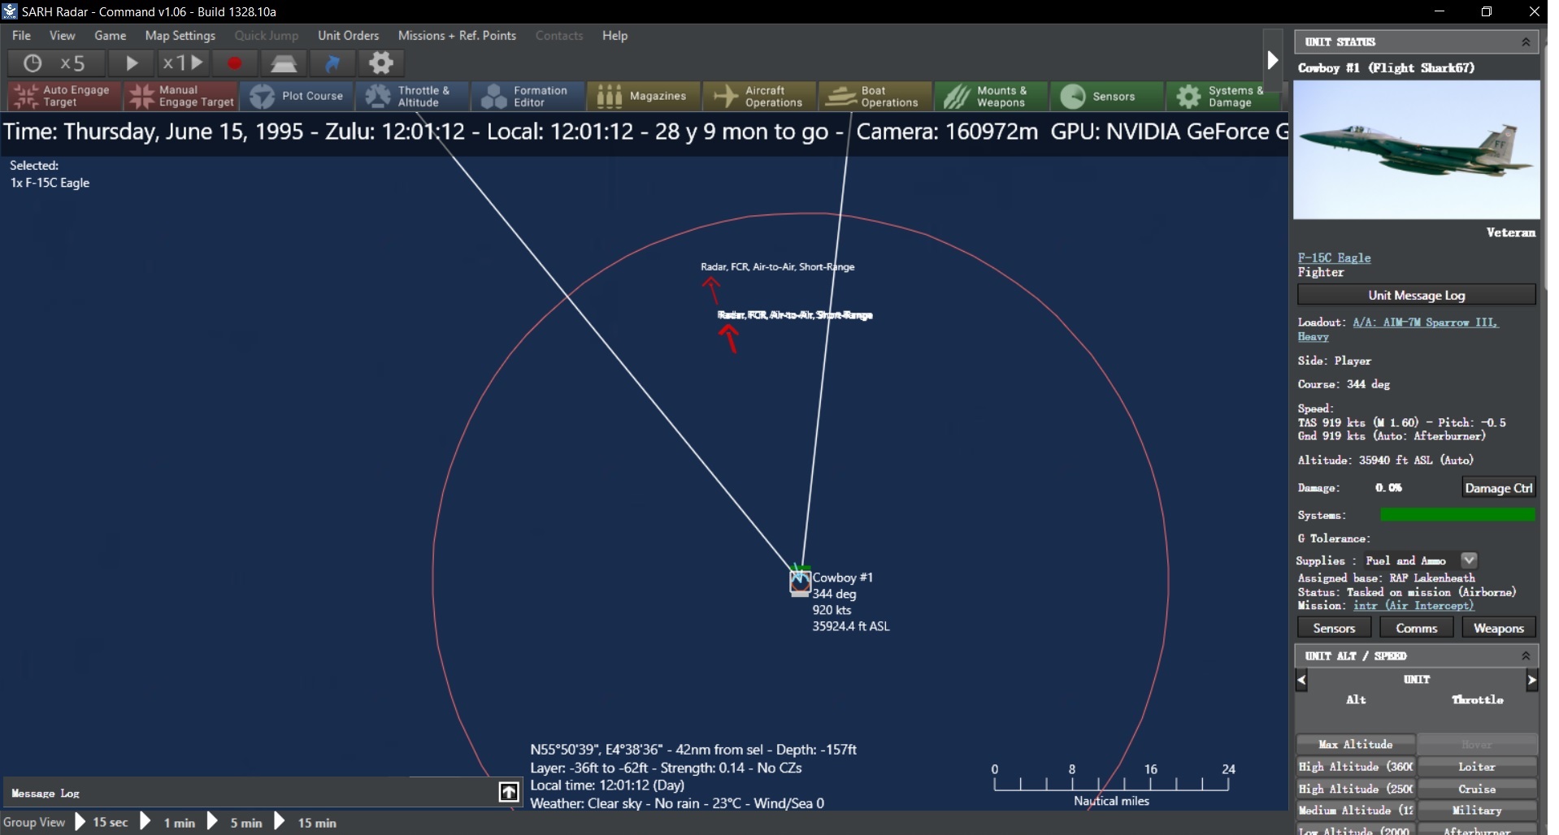Open the Game menu
Screen dimensions: 1559x835
pos(111,36)
